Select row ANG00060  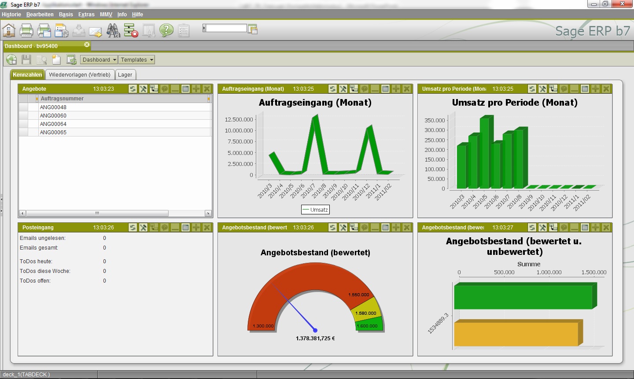[115, 115]
